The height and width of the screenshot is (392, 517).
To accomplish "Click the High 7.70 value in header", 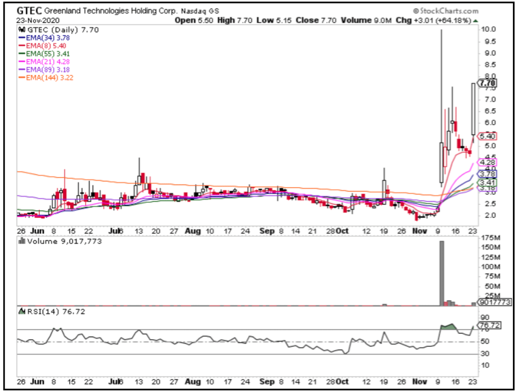I will pyautogui.click(x=235, y=20).
